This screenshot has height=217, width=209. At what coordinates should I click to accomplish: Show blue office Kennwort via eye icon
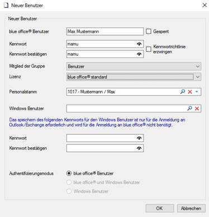click(x=139, y=44)
